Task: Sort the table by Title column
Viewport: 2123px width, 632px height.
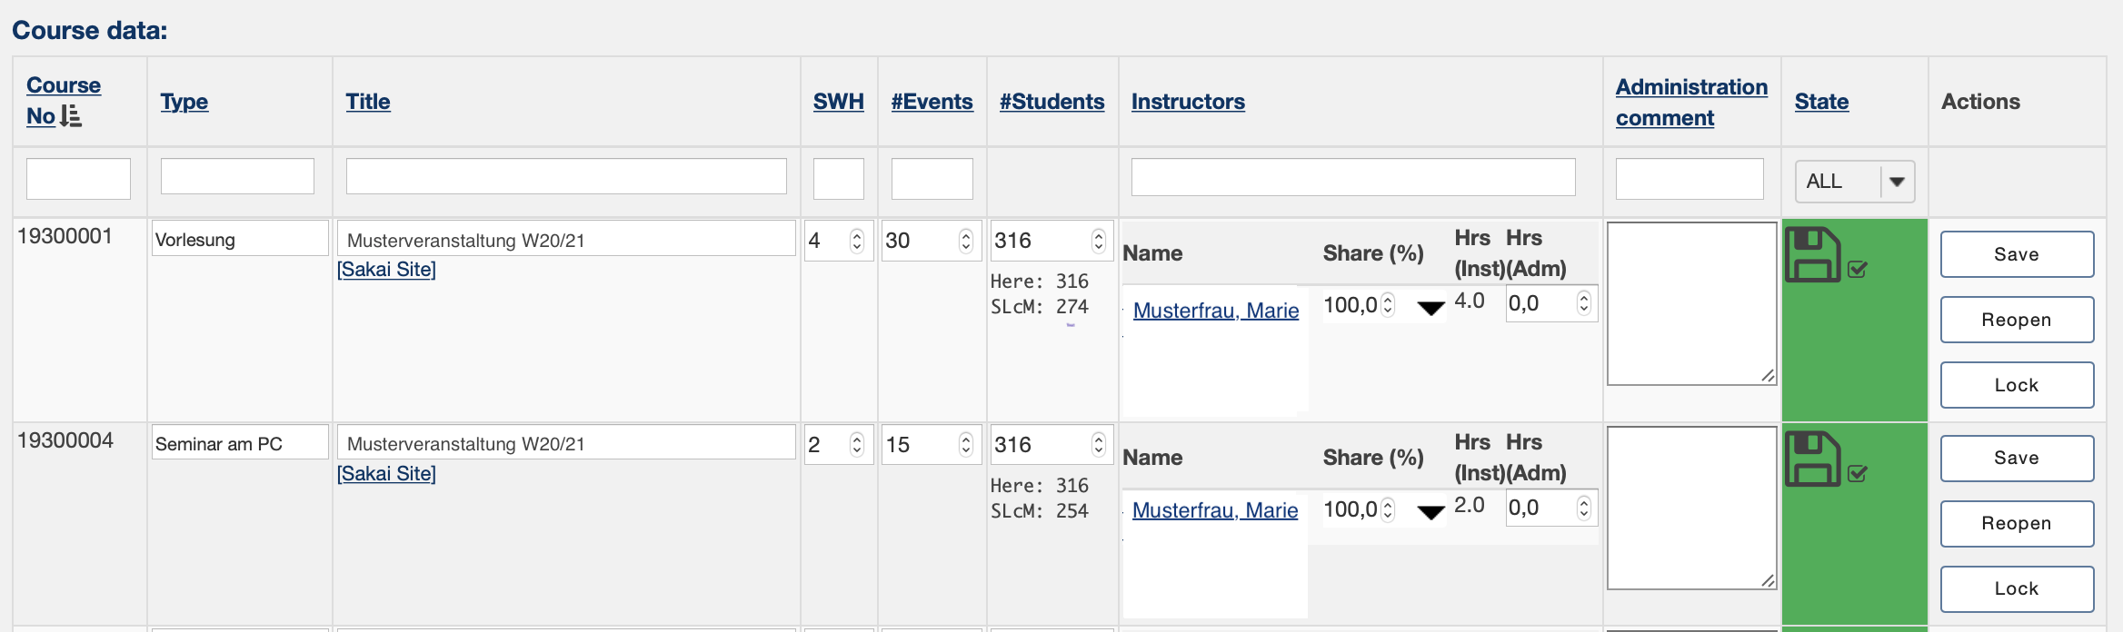Action: (368, 102)
